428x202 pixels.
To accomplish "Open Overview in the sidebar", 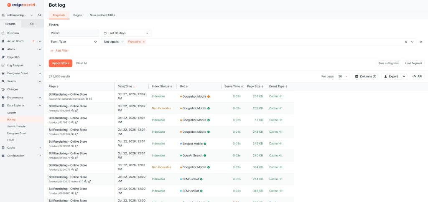I will (x=13, y=33).
